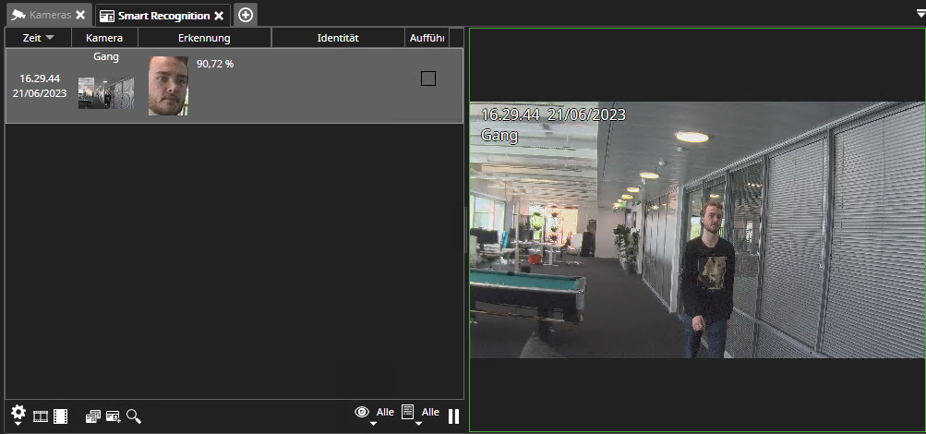Click the vertical film reel icon
926x434 pixels.
coord(61,416)
